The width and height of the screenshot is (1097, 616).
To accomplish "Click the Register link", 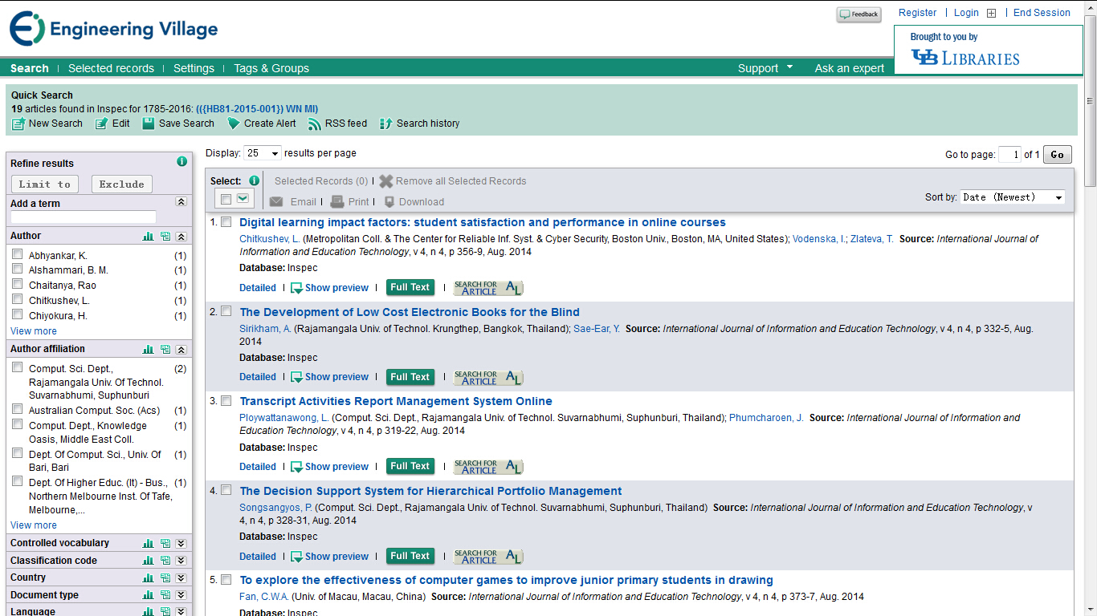I will point(917,13).
